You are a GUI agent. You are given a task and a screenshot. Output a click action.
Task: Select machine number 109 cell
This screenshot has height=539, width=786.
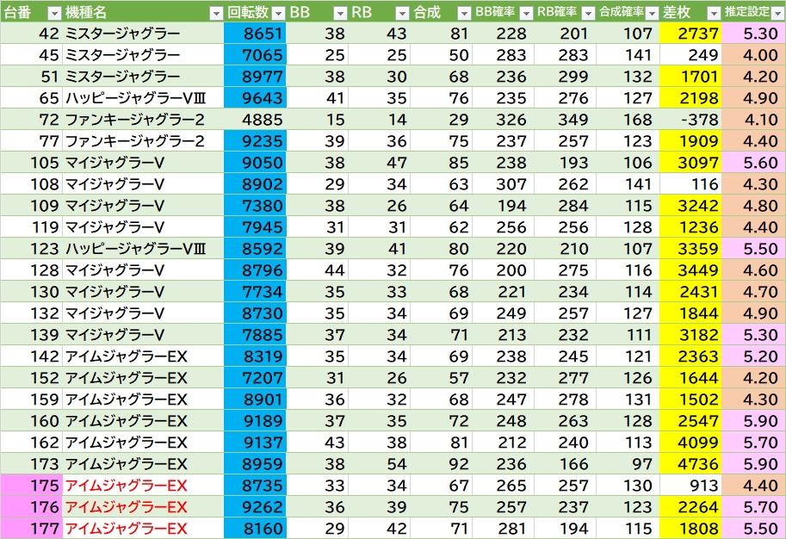[31, 206]
